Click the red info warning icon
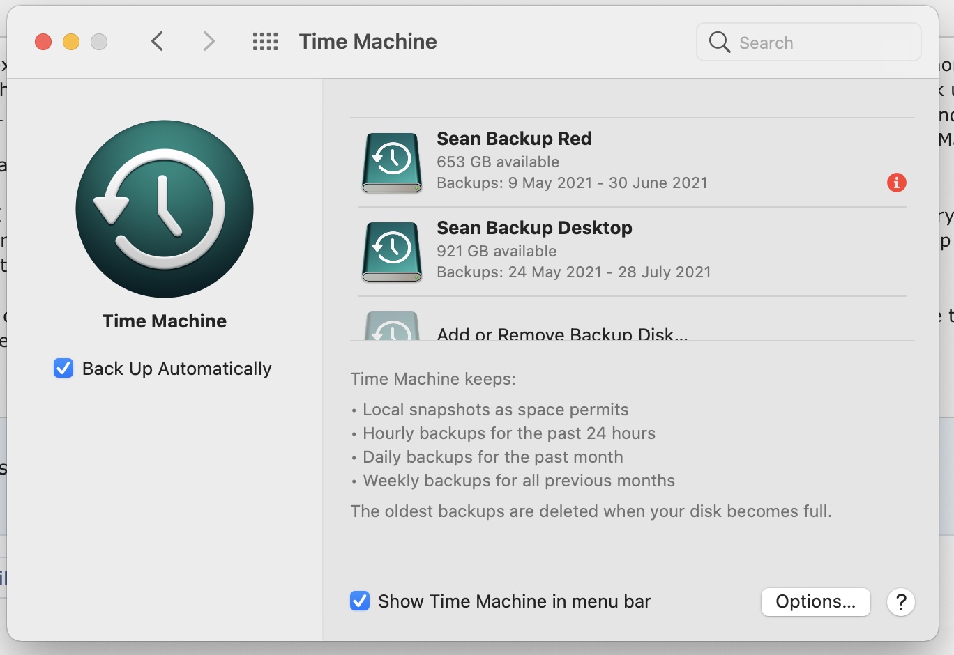Screen dimensions: 954x655 coord(896,183)
